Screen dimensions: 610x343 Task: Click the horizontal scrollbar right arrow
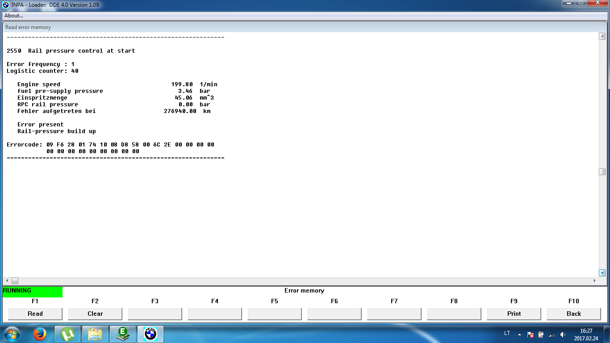(x=594, y=280)
